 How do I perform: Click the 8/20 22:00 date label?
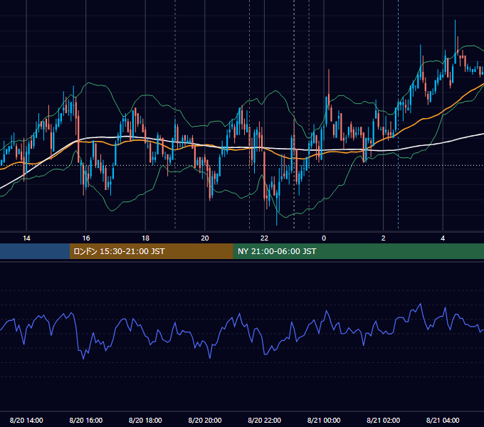264,420
